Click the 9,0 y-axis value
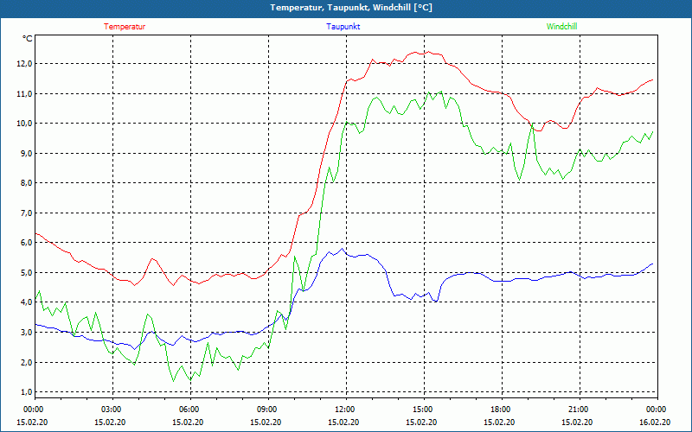Image resolution: width=692 pixels, height=432 pixels. [x=26, y=153]
